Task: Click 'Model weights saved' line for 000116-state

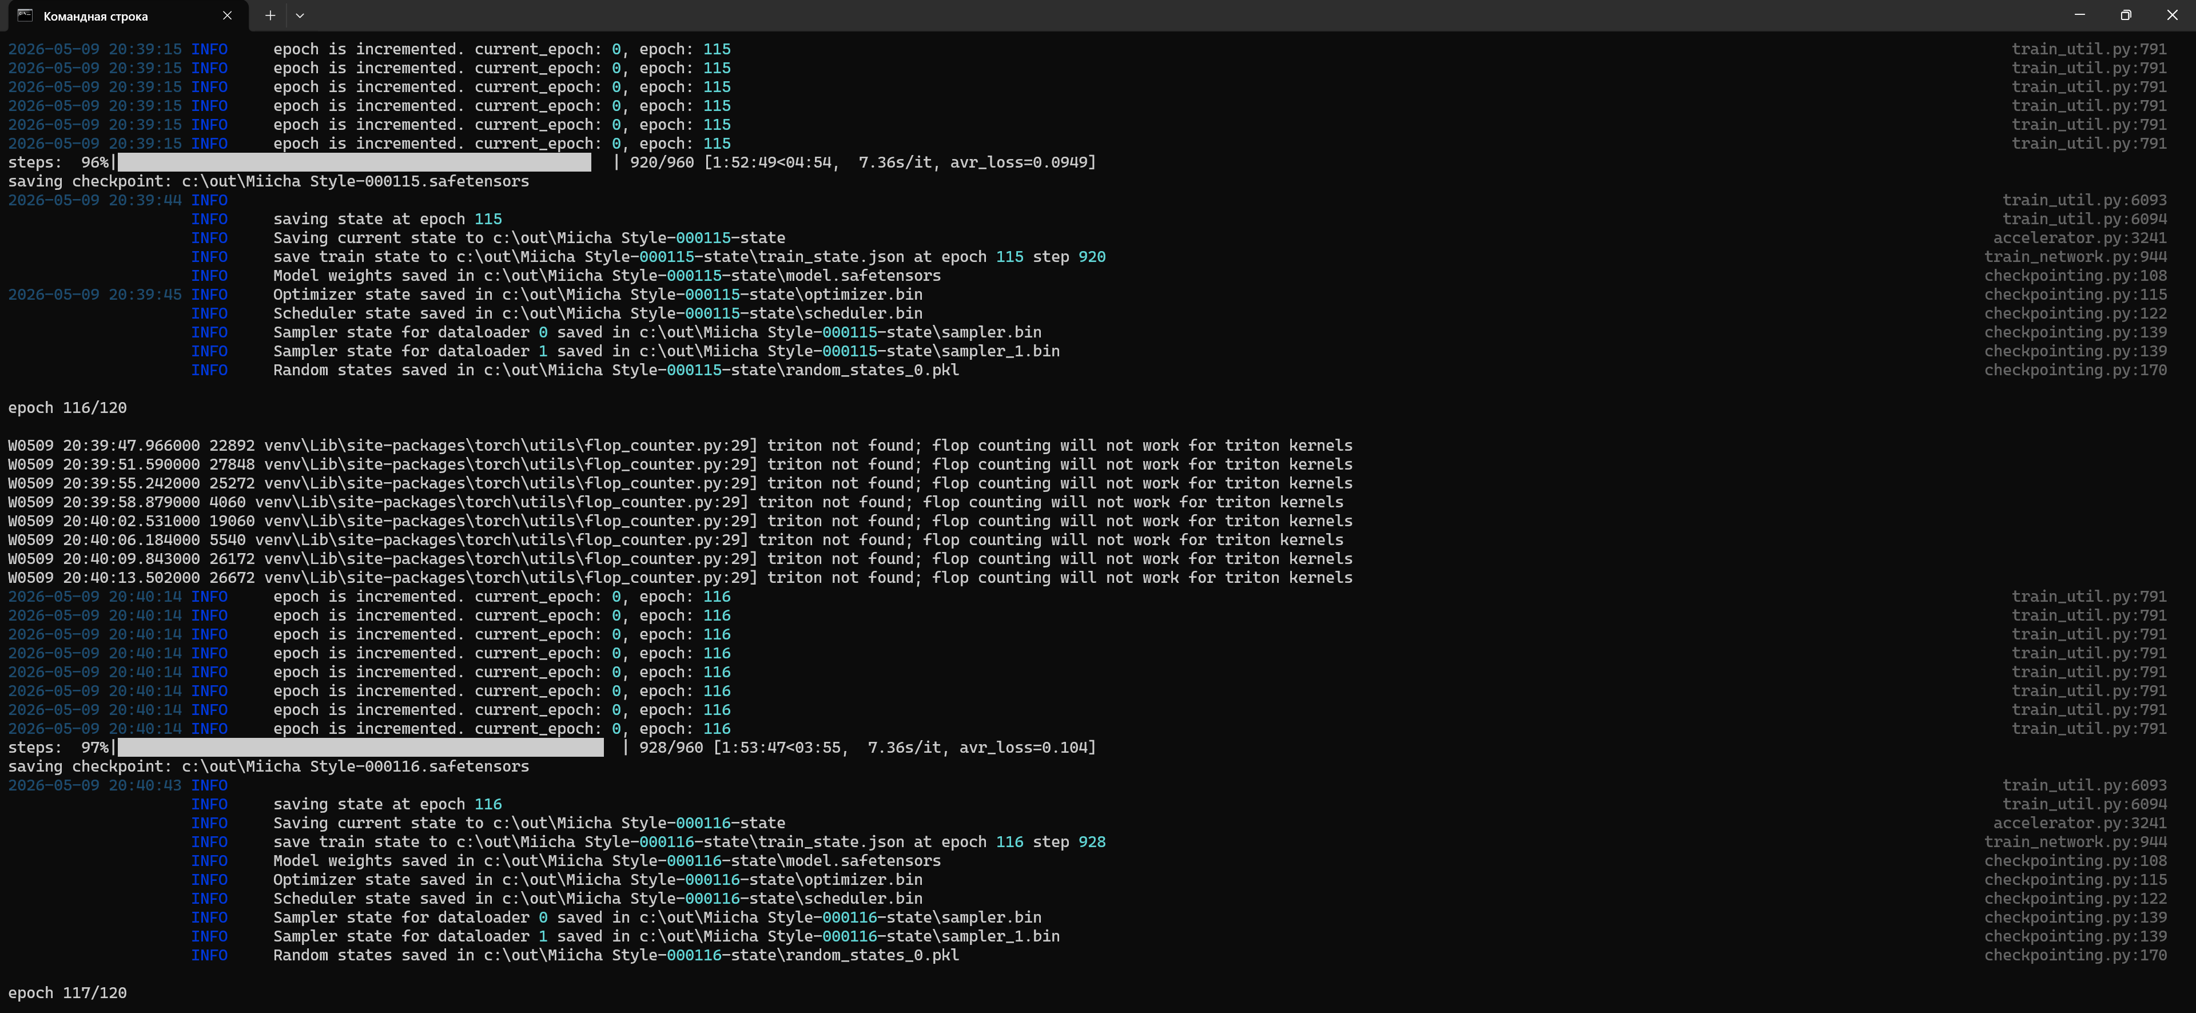Action: point(607,861)
